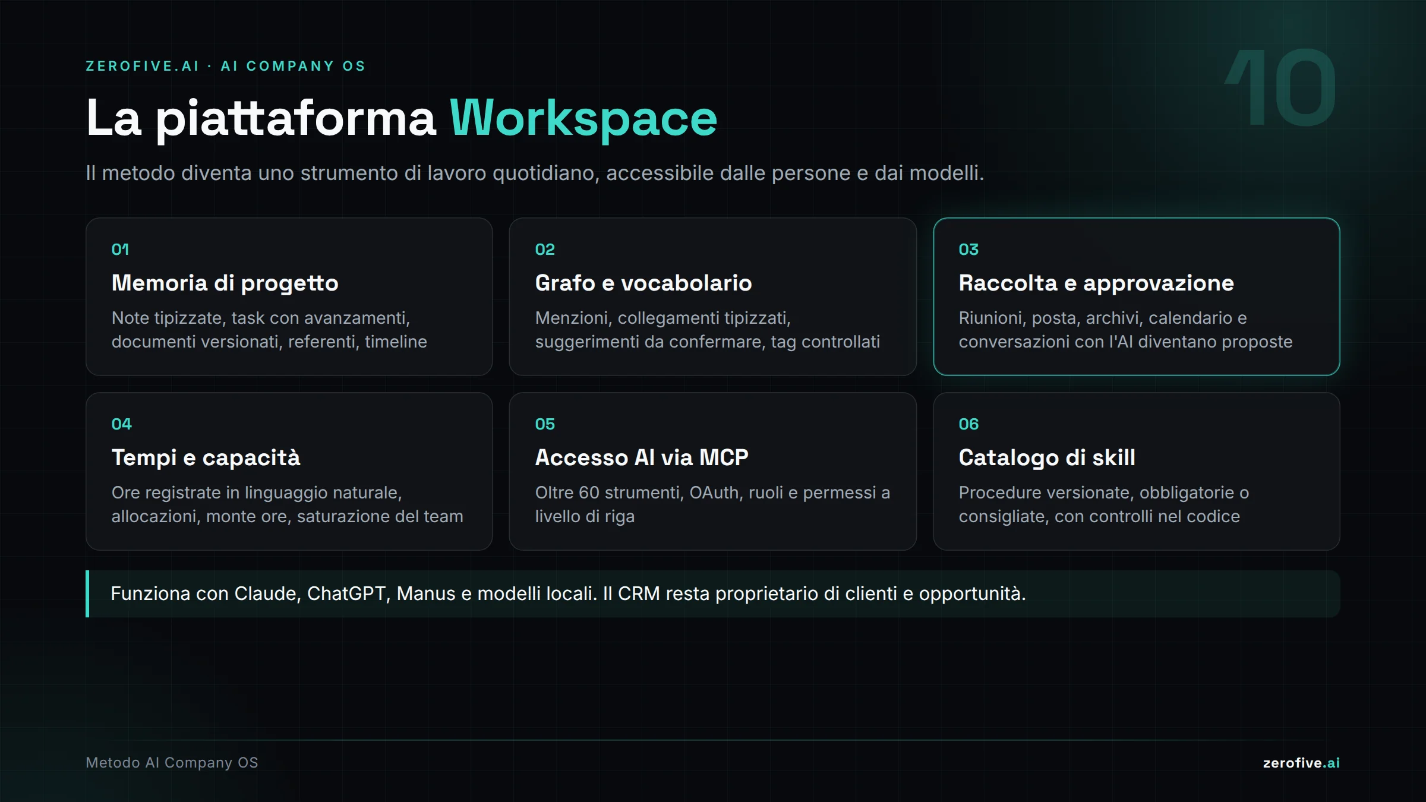Click the number '04' on the fourth card
The image size is (1426, 802).
point(122,424)
